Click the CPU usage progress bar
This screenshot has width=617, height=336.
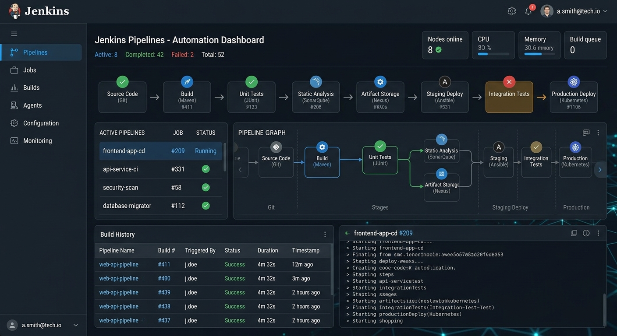pos(493,54)
